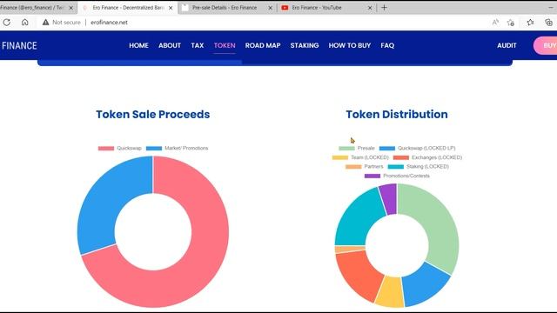Go to the ABOUT section
Screen dimensions: 557x313
coord(170,45)
